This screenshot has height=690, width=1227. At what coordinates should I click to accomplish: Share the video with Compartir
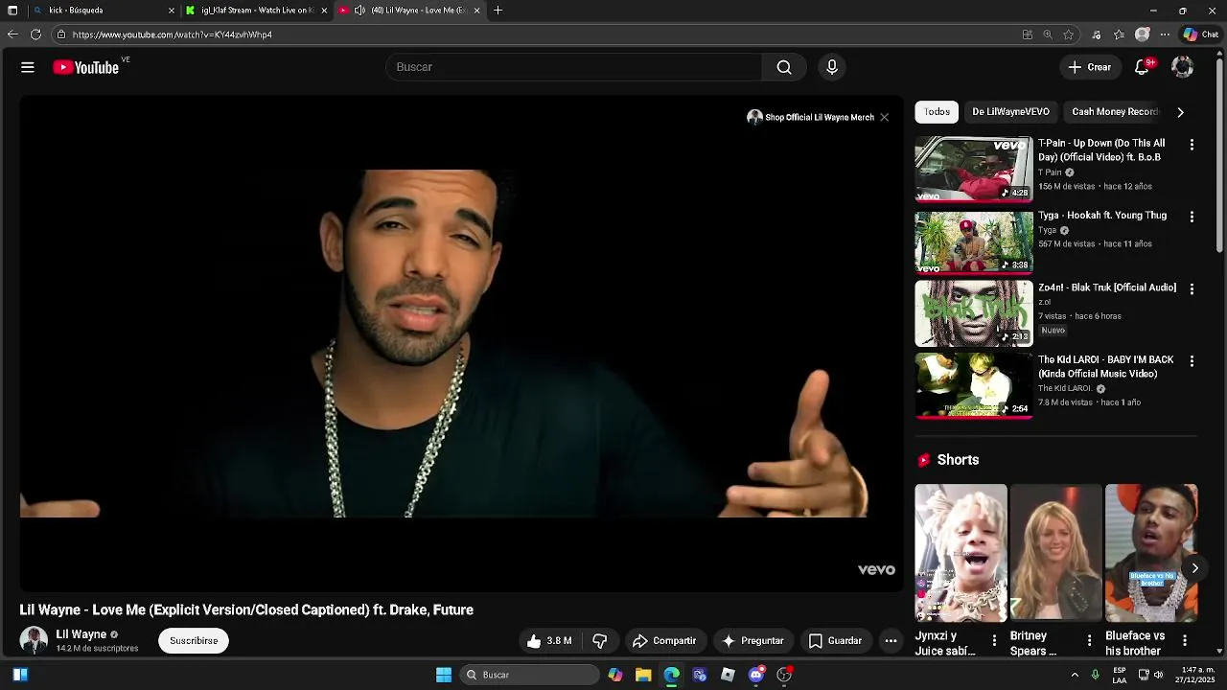[664, 641]
